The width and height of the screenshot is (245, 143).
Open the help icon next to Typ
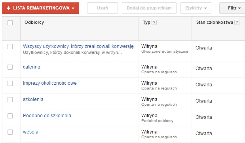point(154,23)
